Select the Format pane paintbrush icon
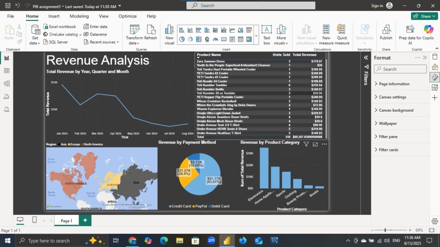The image size is (440, 247). (x=435, y=77)
